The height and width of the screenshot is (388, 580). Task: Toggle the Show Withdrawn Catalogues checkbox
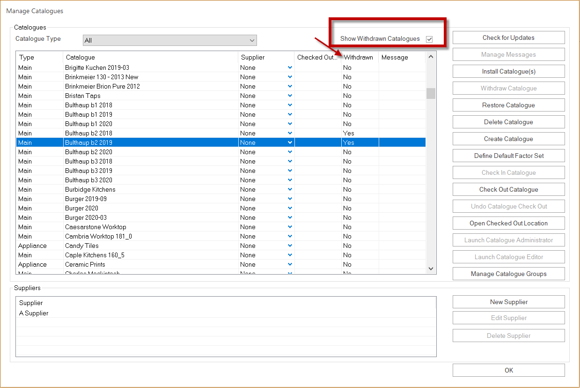429,39
